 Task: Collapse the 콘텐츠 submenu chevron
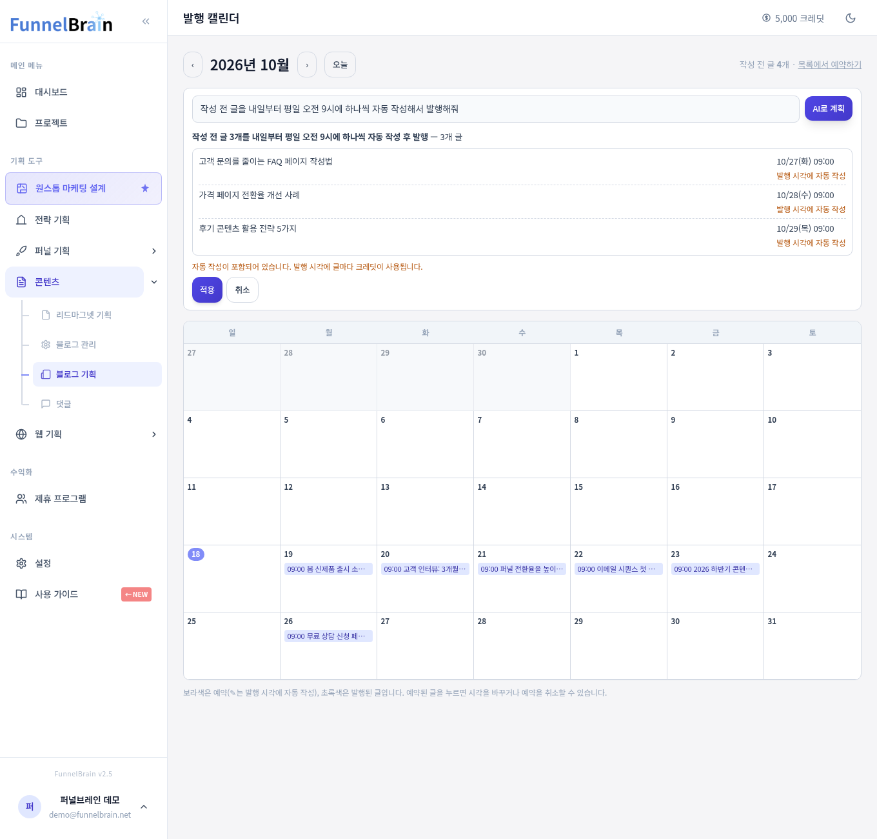154,282
